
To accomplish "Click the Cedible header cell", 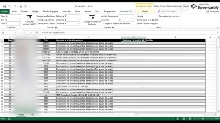I will [x=176, y=40].
